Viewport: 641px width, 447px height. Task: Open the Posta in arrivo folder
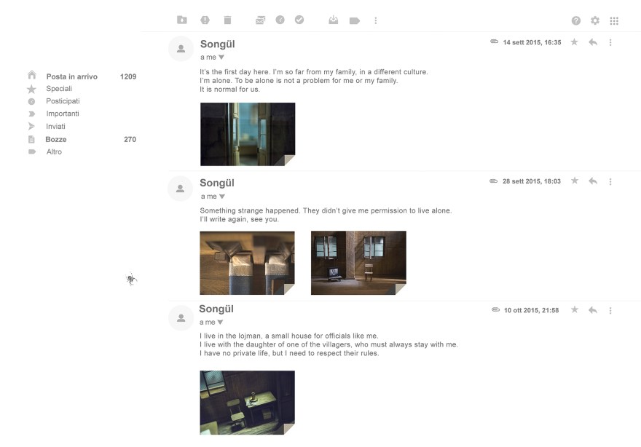click(71, 76)
